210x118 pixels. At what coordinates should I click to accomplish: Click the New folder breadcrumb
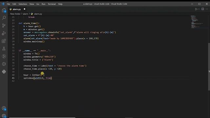(x=15, y=14)
